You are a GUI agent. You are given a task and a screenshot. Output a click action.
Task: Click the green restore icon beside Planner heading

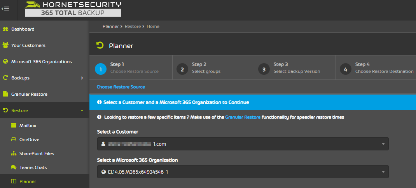tap(100, 45)
